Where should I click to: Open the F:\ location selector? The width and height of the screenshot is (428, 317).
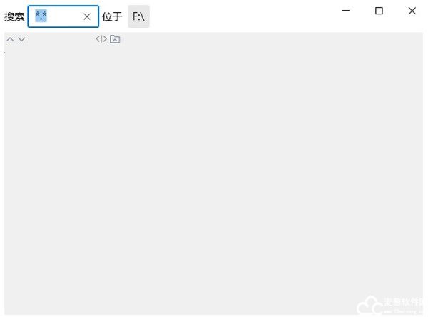pos(138,16)
